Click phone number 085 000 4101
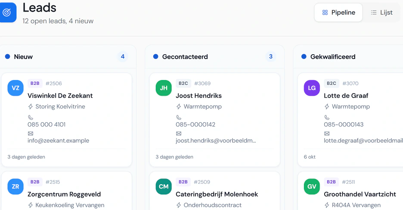The image size is (403, 210). coord(46,124)
